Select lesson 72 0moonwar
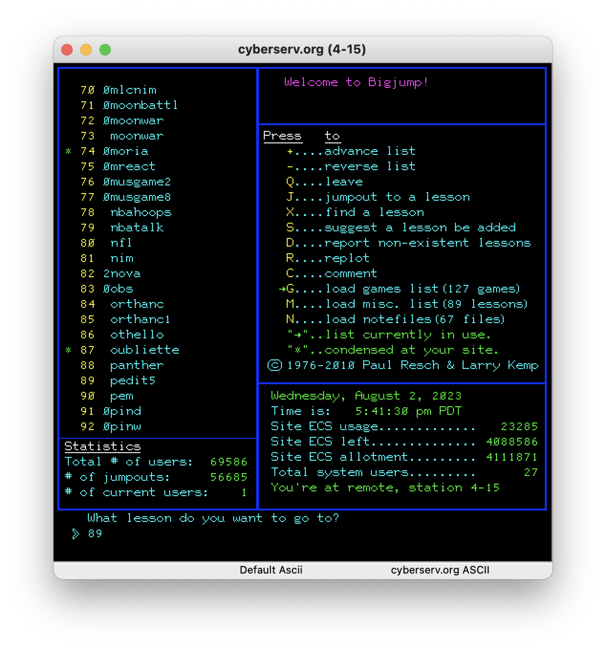The height and width of the screenshot is (650, 606). pyautogui.click(x=122, y=120)
